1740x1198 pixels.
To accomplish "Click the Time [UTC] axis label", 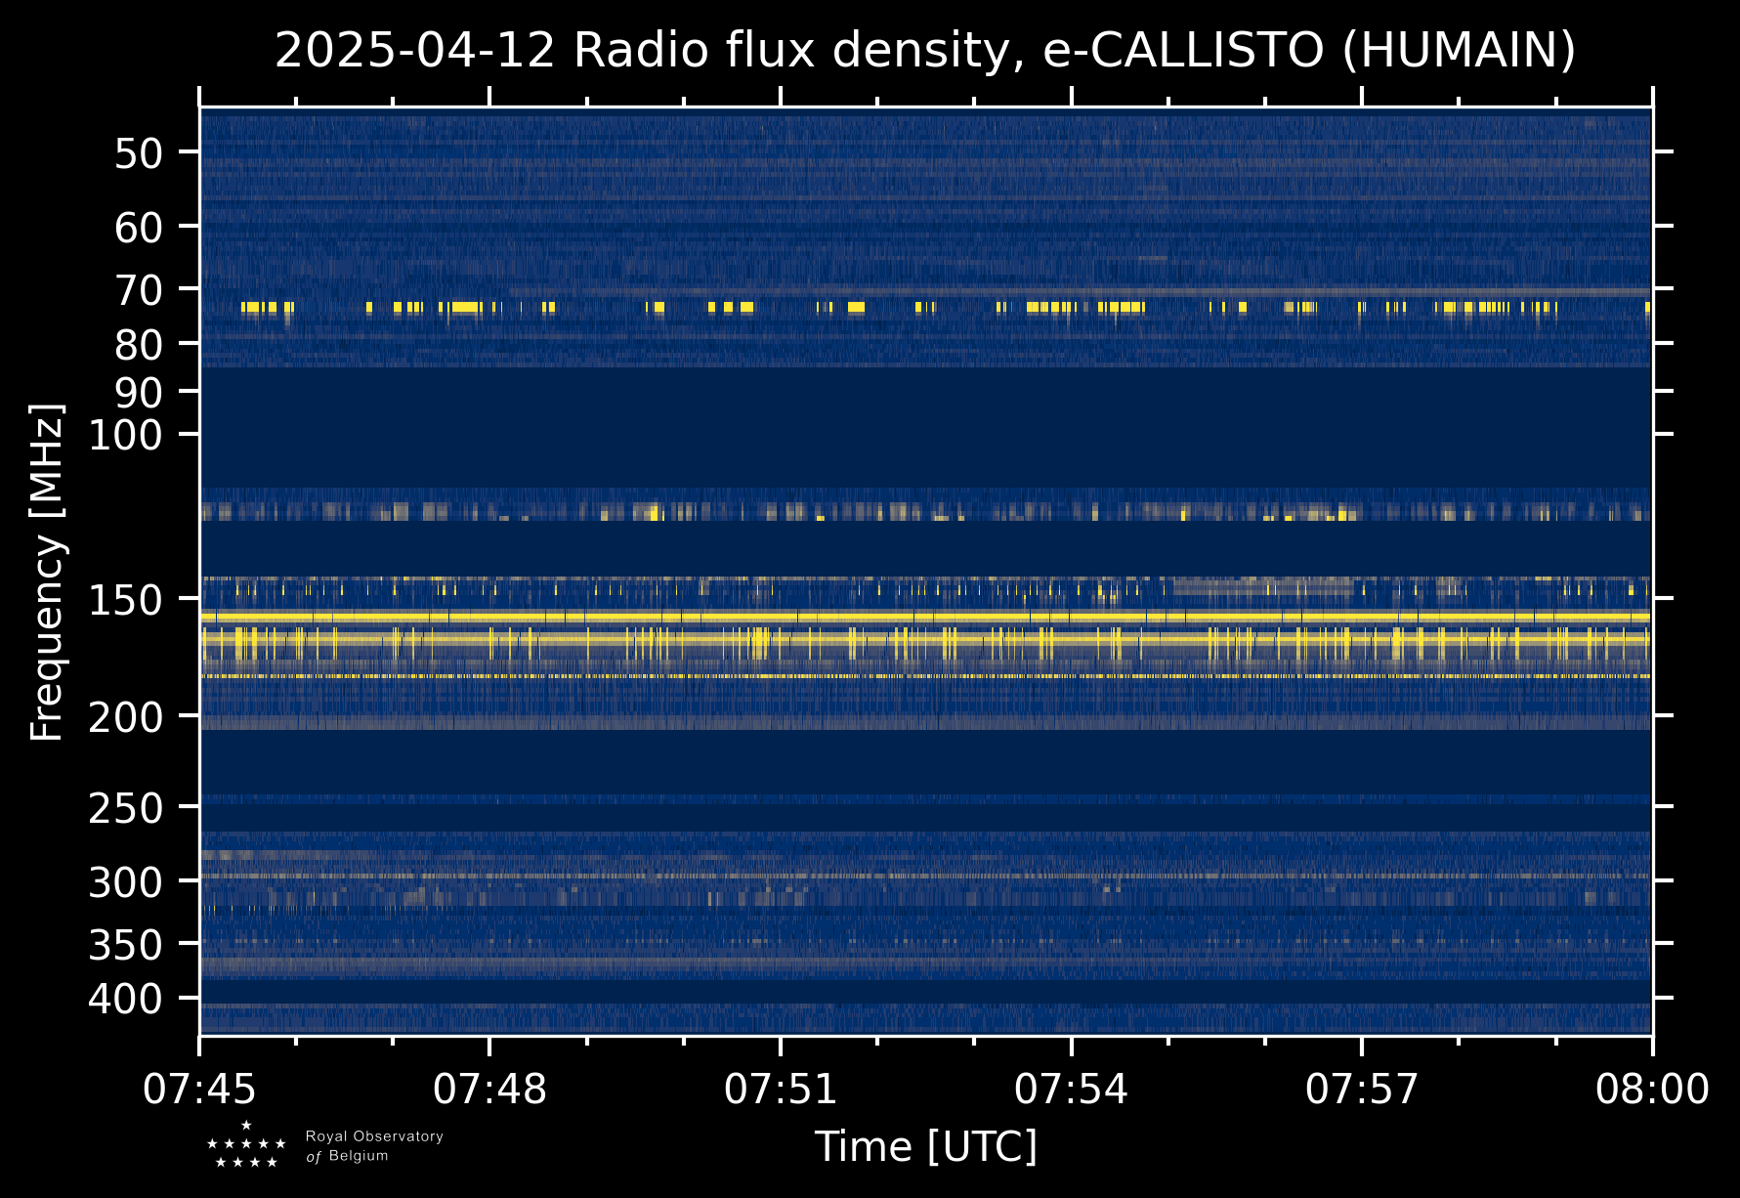I will [x=925, y=1146].
